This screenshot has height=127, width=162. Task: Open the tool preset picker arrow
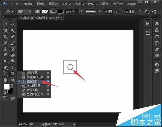pyautogui.click(x=13, y=11)
